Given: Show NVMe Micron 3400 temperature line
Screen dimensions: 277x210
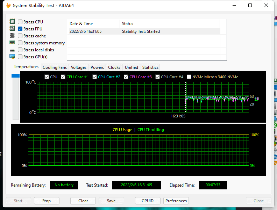Looking at the screenshot, I should click(189, 77).
